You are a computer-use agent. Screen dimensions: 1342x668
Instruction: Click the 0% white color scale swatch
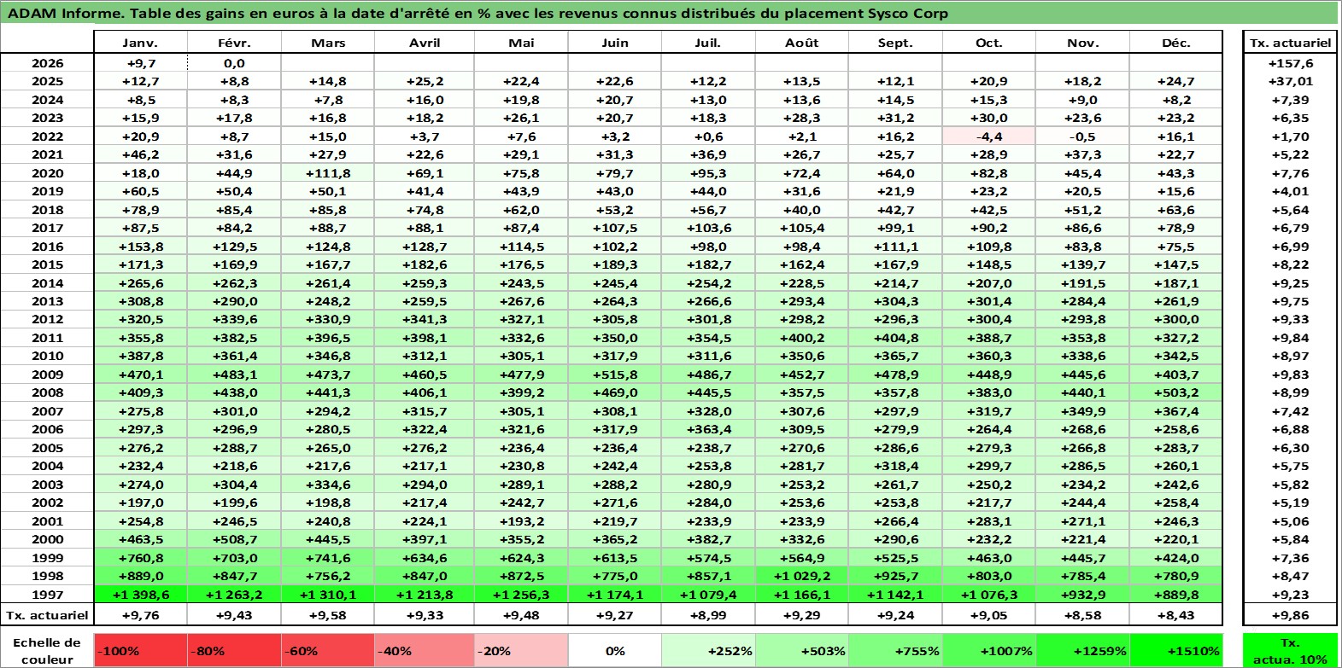click(615, 650)
